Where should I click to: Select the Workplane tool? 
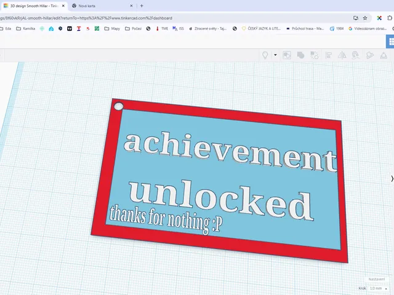(x=369, y=55)
